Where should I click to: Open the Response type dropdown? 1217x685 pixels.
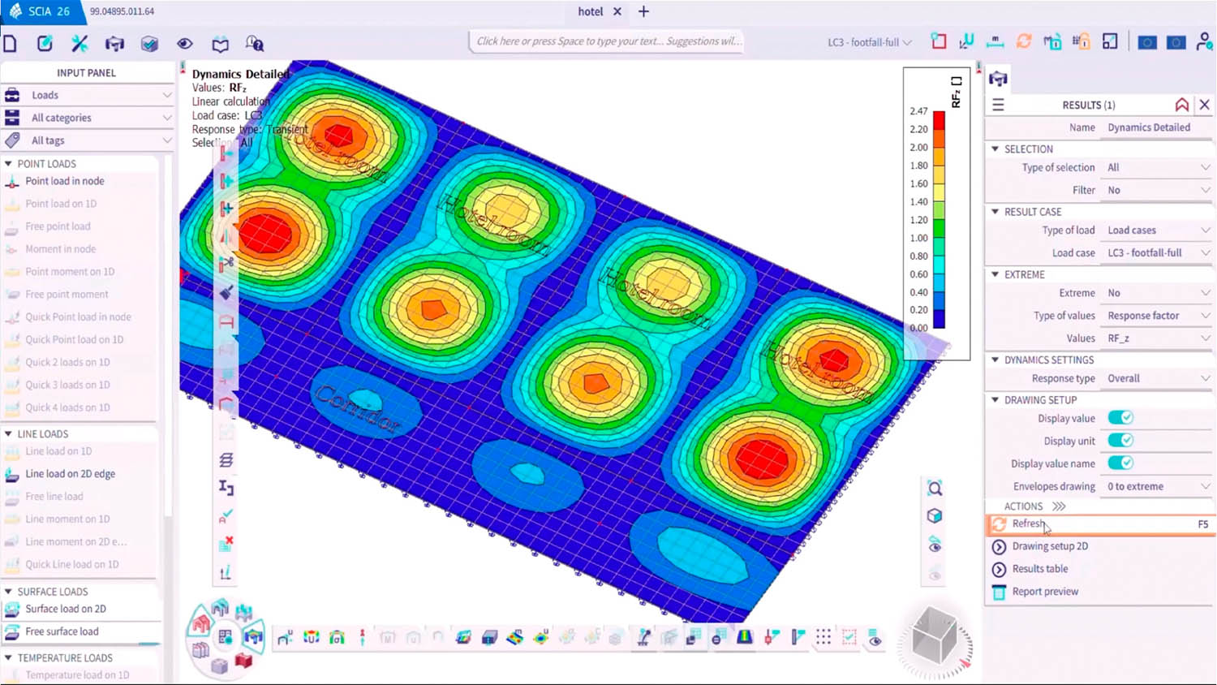tap(1157, 378)
